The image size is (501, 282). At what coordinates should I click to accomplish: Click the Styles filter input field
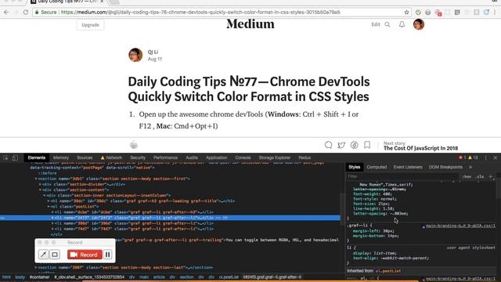click(402, 176)
